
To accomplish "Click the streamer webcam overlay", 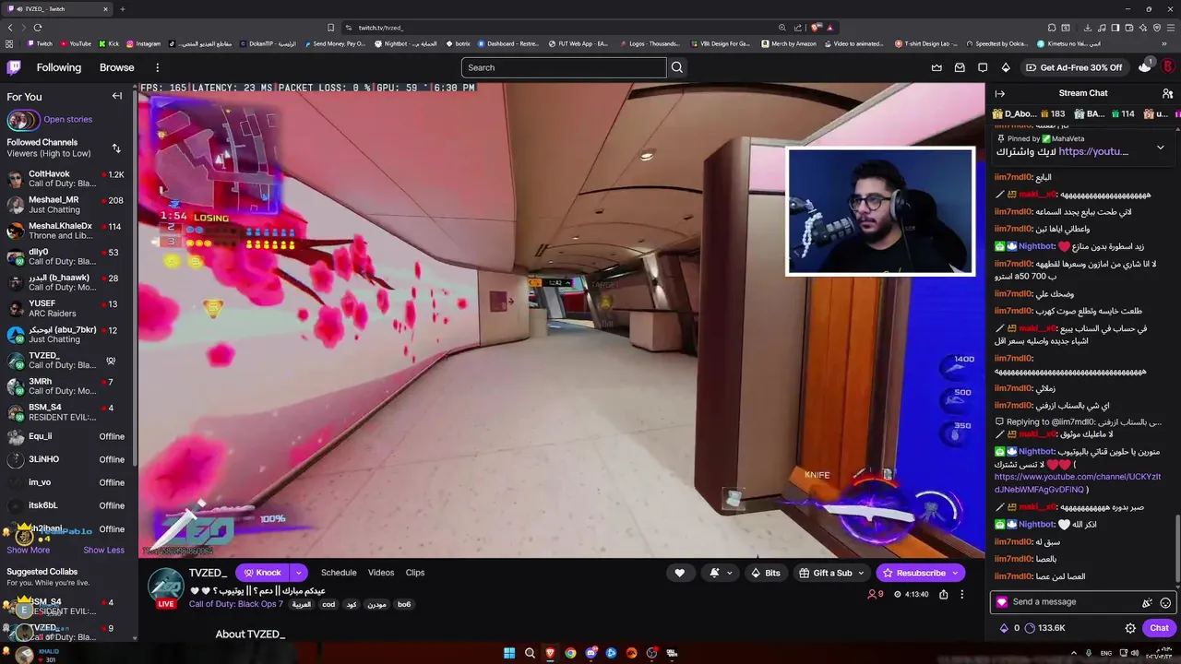I will (880, 211).
